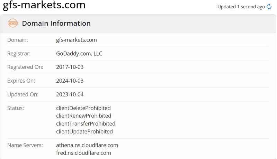Click the gfs-markets.com page title
This screenshot has height=159, width=277.
44,5
